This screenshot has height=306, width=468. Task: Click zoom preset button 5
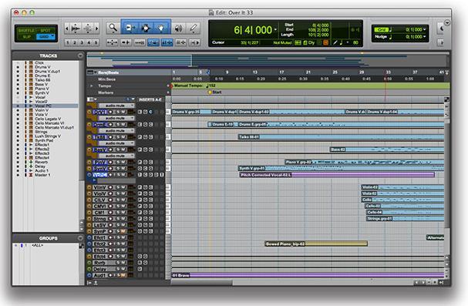tap(96, 42)
